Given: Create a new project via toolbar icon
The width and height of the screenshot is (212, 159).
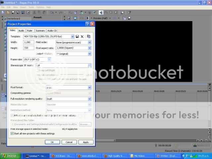Looking at the screenshot, I should [x=3, y=13].
